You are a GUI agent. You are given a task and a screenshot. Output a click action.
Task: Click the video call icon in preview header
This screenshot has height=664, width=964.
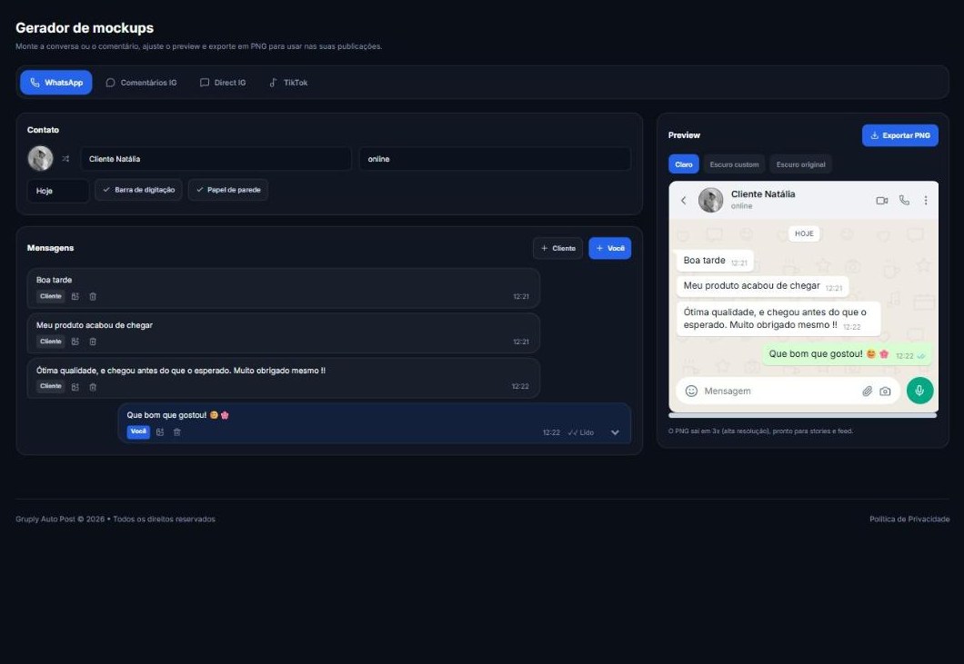coord(881,200)
